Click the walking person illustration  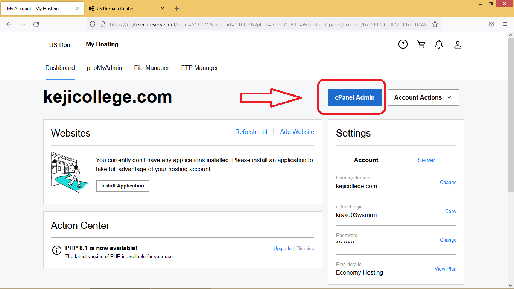[70, 172]
